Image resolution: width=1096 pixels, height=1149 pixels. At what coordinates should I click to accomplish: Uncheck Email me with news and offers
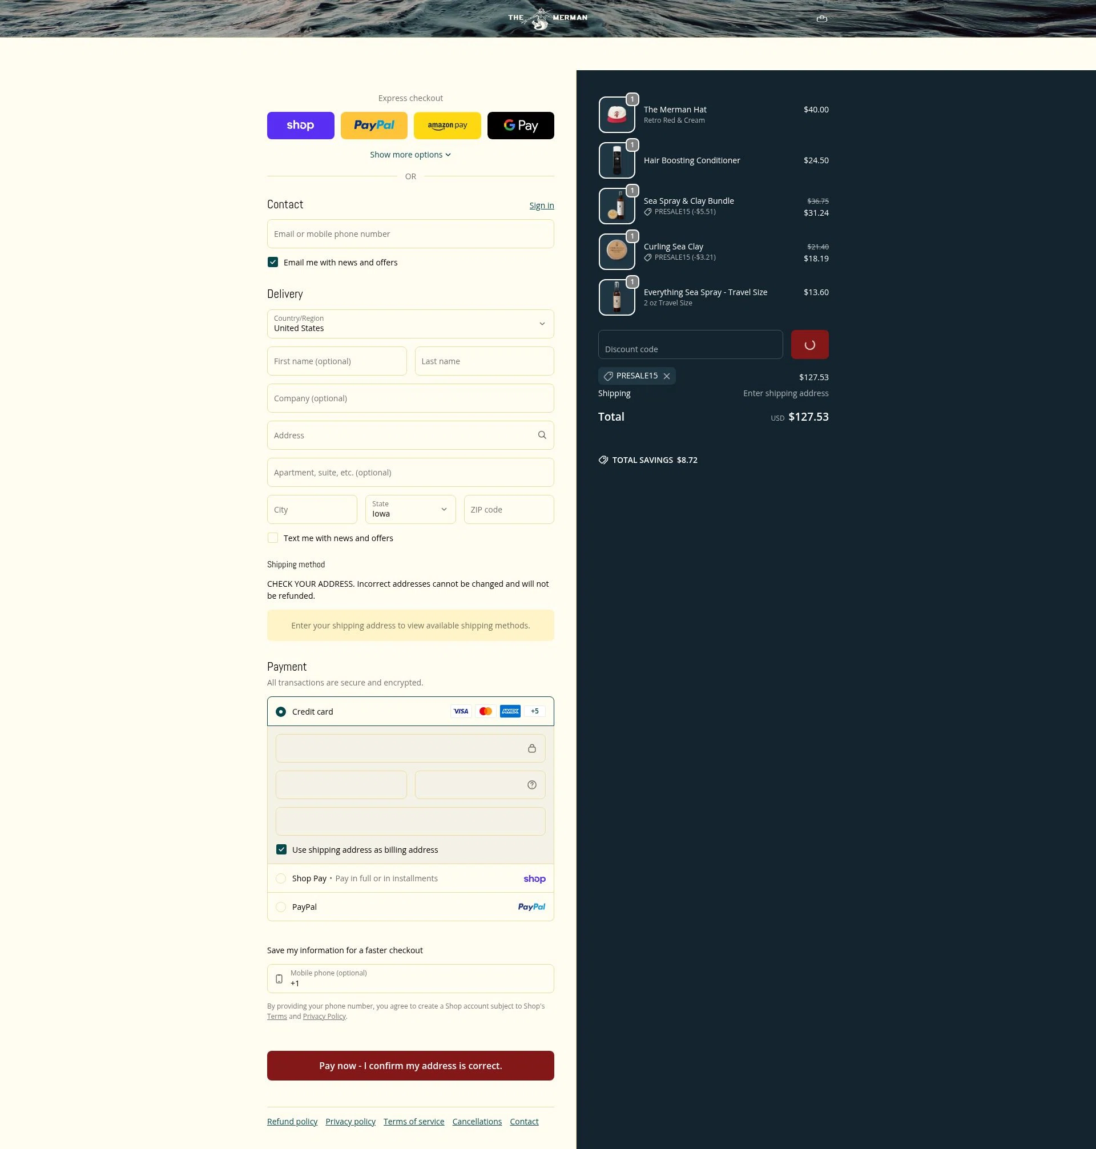pyautogui.click(x=272, y=263)
